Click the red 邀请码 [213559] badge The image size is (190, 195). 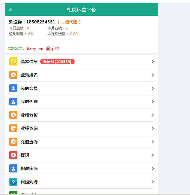point(57,62)
